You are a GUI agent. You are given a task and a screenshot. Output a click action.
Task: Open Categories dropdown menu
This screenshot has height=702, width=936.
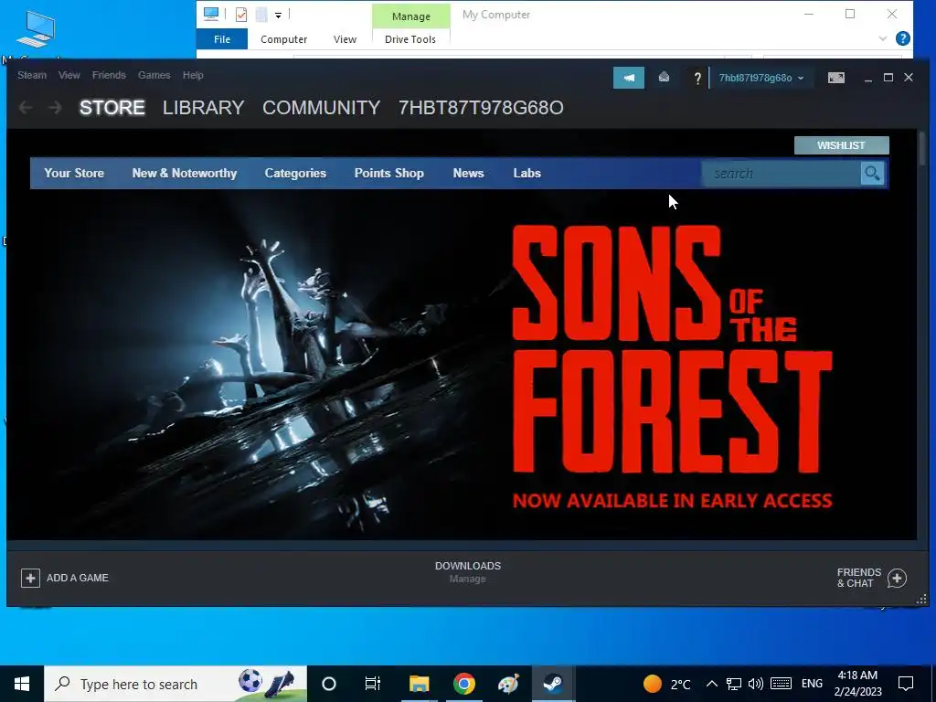click(x=295, y=173)
